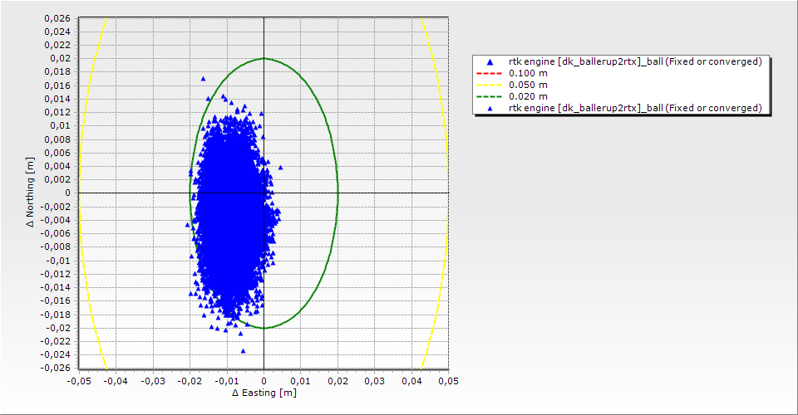The image size is (798, 415).
Task: Select the green dashed line legend swatch
Action: pyautogui.click(x=489, y=96)
